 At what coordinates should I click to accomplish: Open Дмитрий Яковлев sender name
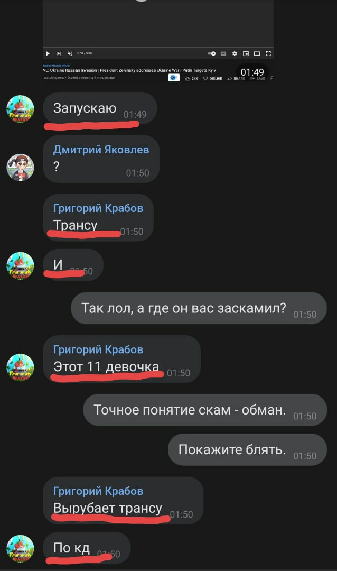(101, 150)
